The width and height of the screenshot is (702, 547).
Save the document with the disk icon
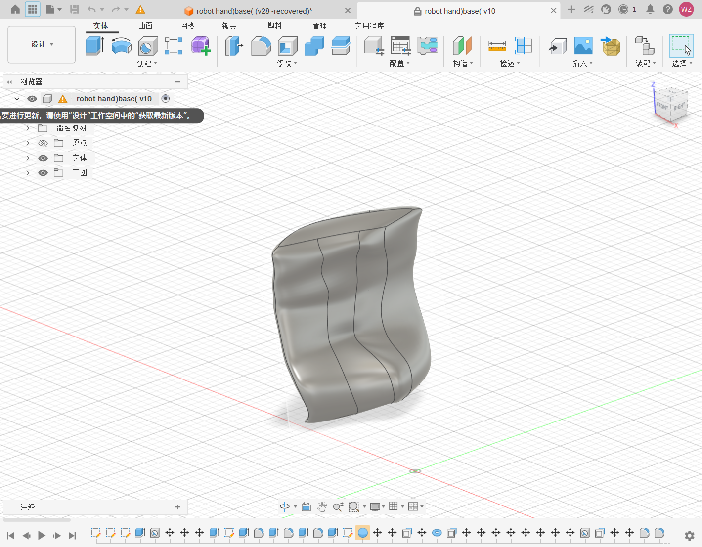click(75, 9)
